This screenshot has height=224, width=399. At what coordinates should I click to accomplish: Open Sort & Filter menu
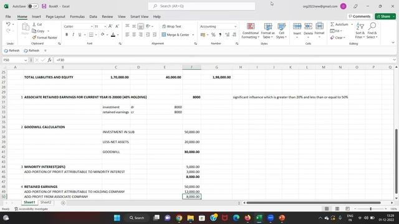click(x=360, y=30)
